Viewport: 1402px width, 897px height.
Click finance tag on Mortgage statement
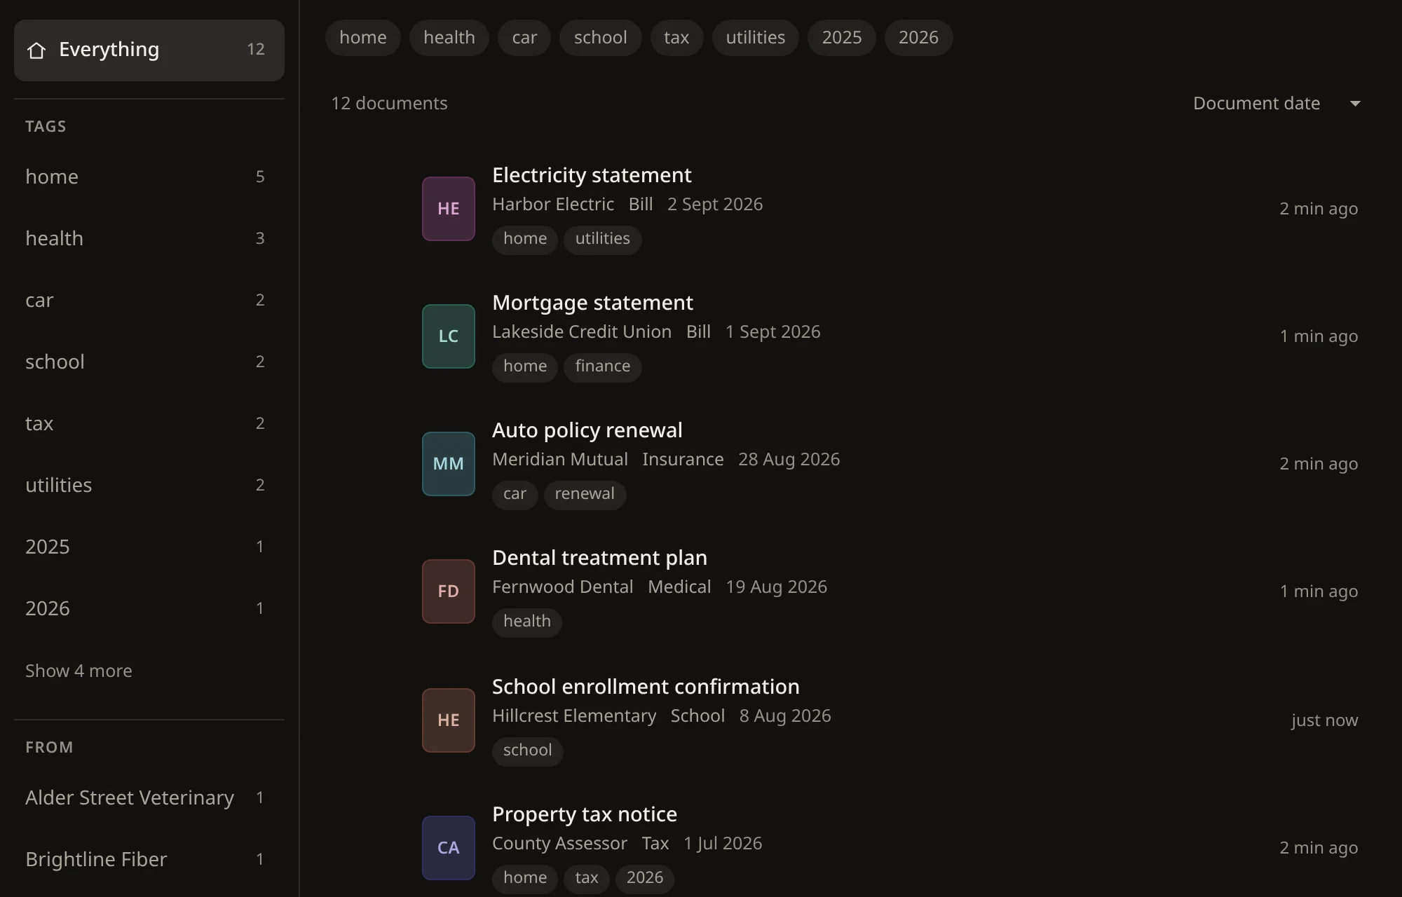click(603, 367)
